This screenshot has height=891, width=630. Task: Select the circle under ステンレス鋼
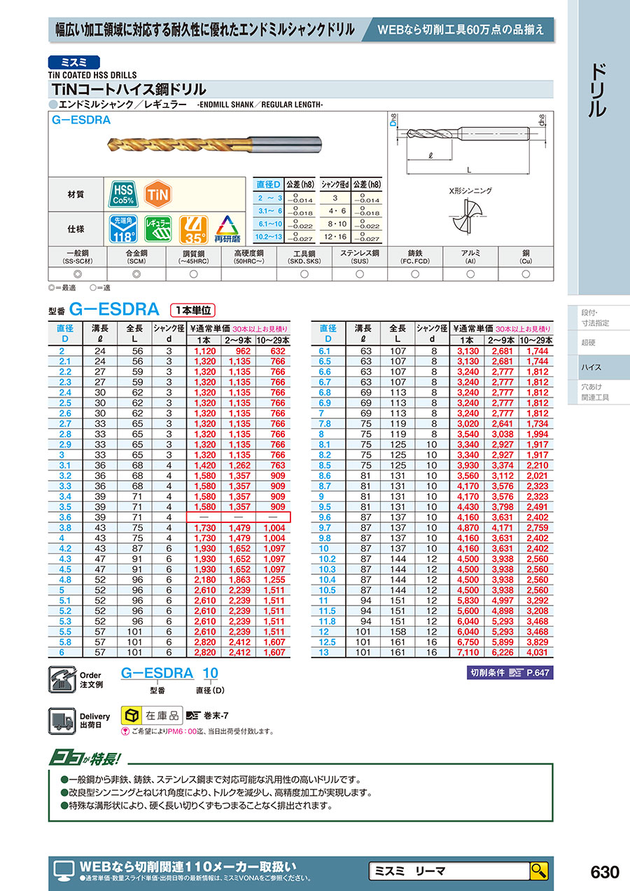click(x=359, y=274)
